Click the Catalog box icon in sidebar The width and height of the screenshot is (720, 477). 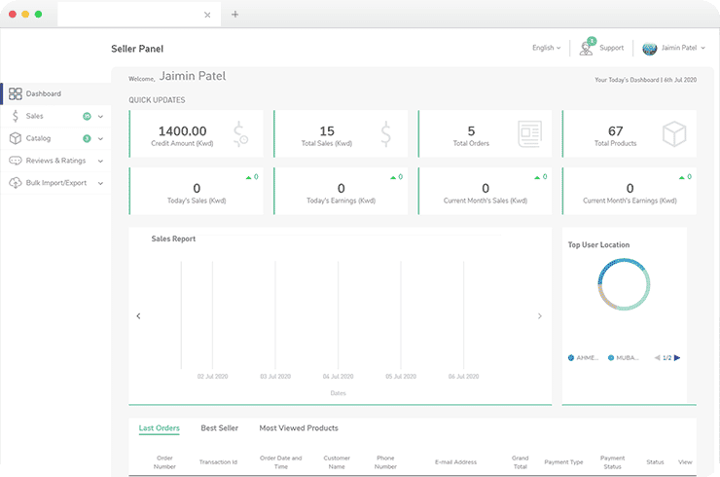coord(16,138)
